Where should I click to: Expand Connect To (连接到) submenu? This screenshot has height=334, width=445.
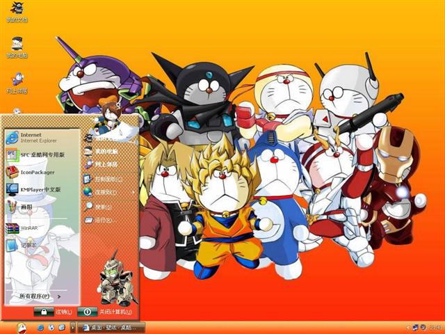click(110, 192)
